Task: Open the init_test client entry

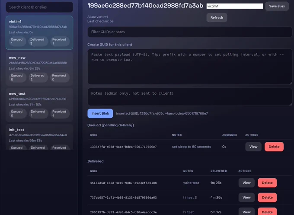Action: click(39, 137)
